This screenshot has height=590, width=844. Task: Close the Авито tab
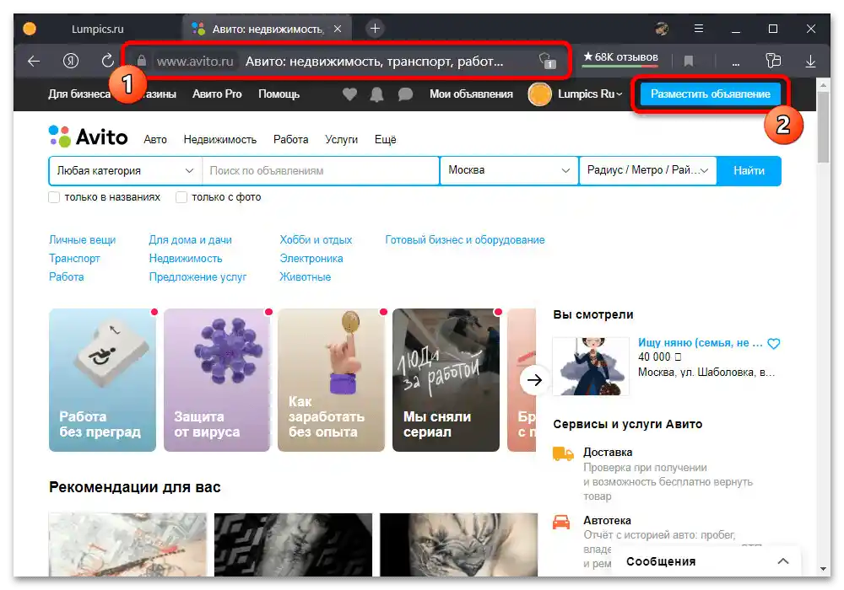tap(338, 29)
